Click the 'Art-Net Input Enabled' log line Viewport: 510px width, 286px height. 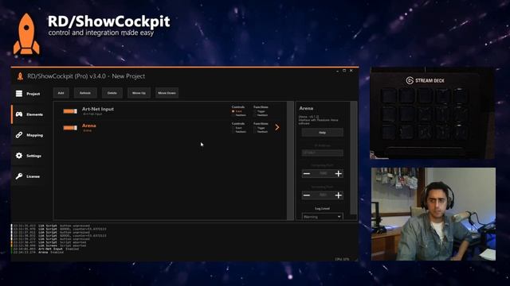coord(46,249)
